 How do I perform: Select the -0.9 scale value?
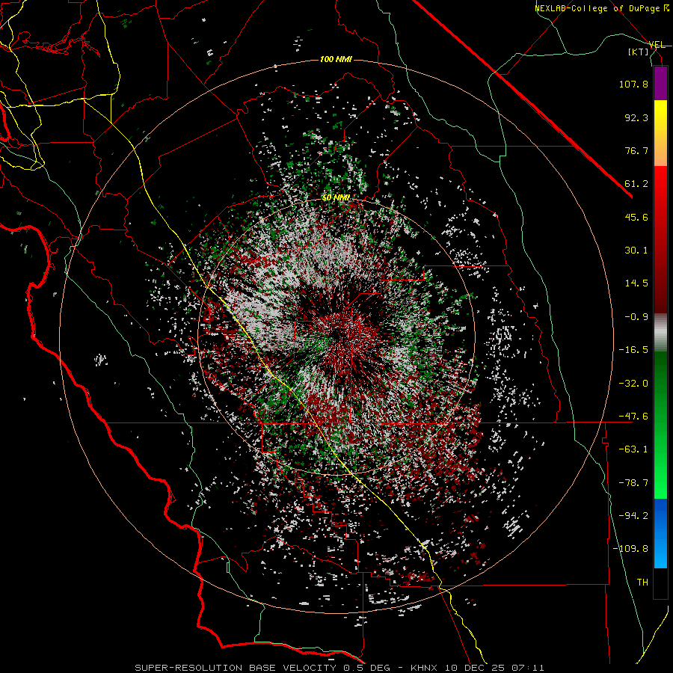(636, 317)
